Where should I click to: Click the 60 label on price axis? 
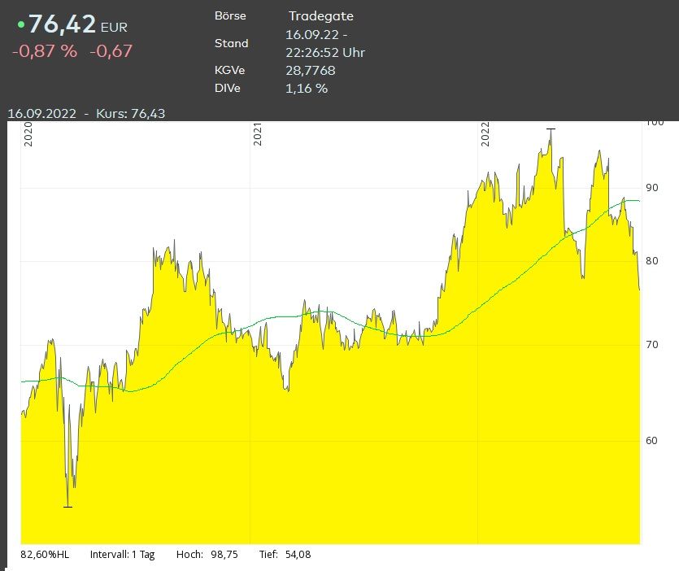point(651,440)
